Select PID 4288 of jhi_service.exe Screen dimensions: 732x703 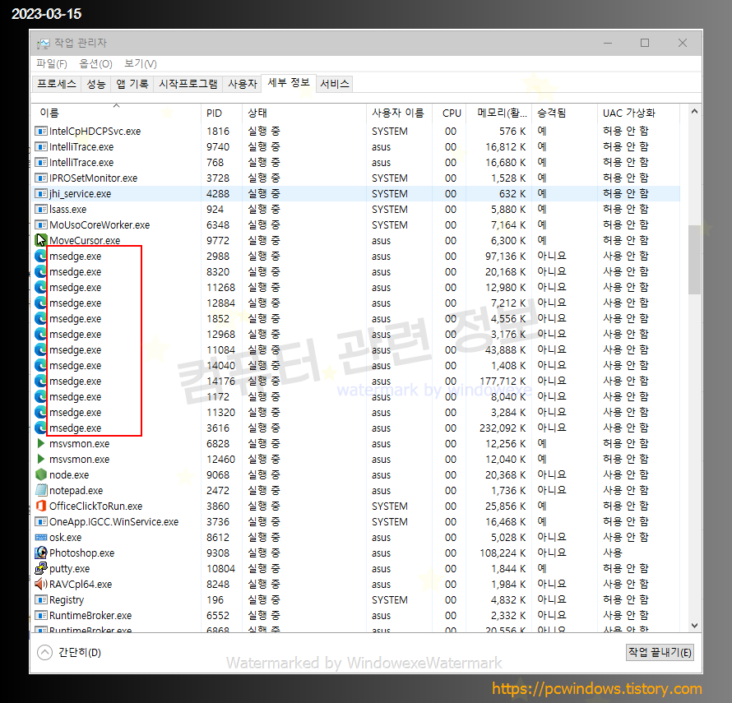point(218,194)
